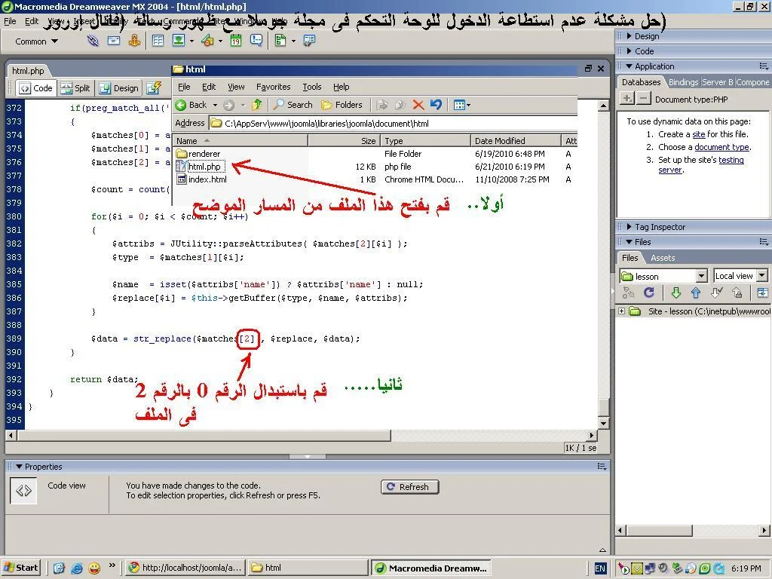
Task: Click the Insert Table icon
Action: (x=158, y=41)
